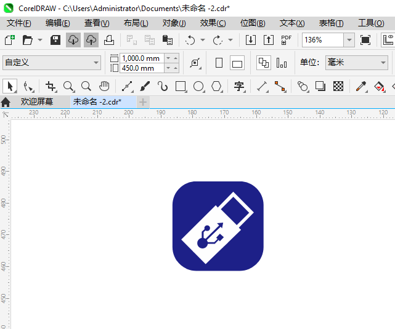Toggle the show rulers icon

388,40
